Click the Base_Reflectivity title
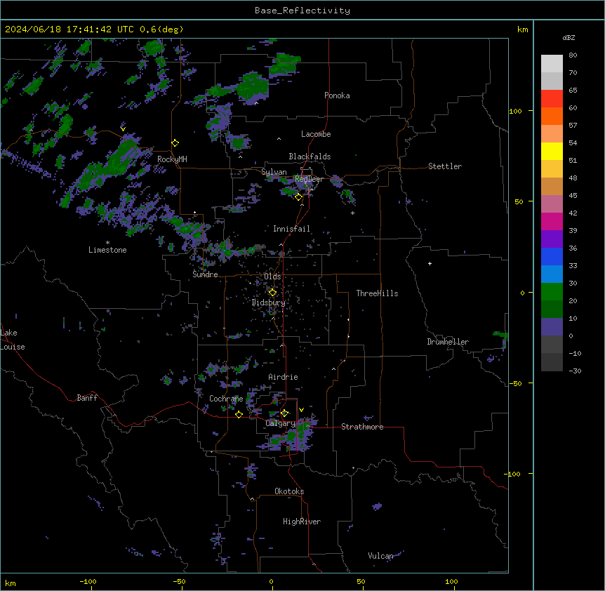605x591 pixels. [302, 11]
